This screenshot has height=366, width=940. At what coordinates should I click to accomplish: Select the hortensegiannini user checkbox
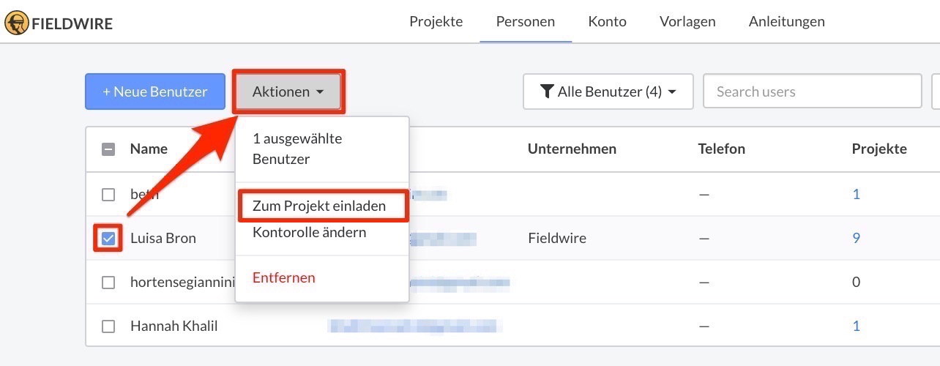click(x=108, y=283)
